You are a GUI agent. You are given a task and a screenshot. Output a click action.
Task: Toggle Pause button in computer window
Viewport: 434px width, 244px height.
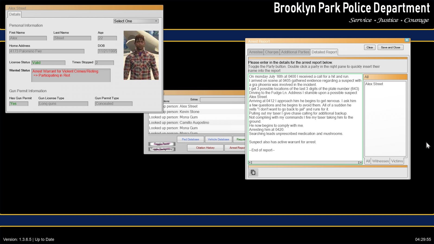point(162,144)
